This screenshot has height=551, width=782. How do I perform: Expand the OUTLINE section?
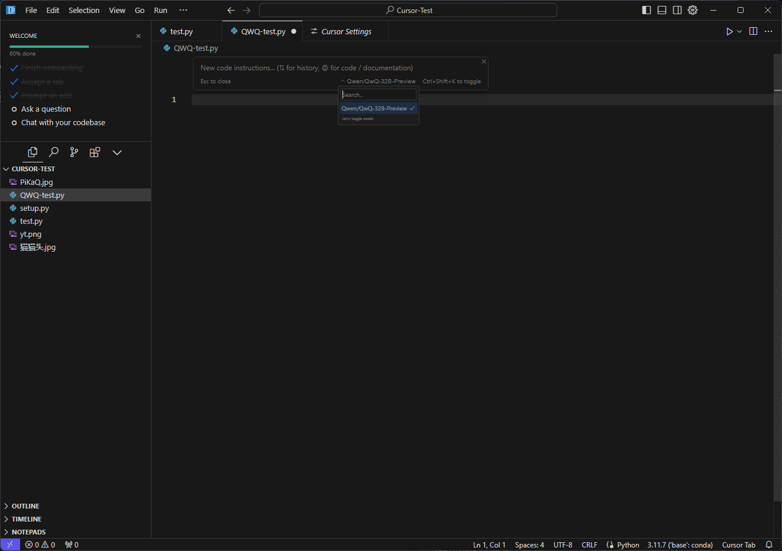click(x=25, y=506)
